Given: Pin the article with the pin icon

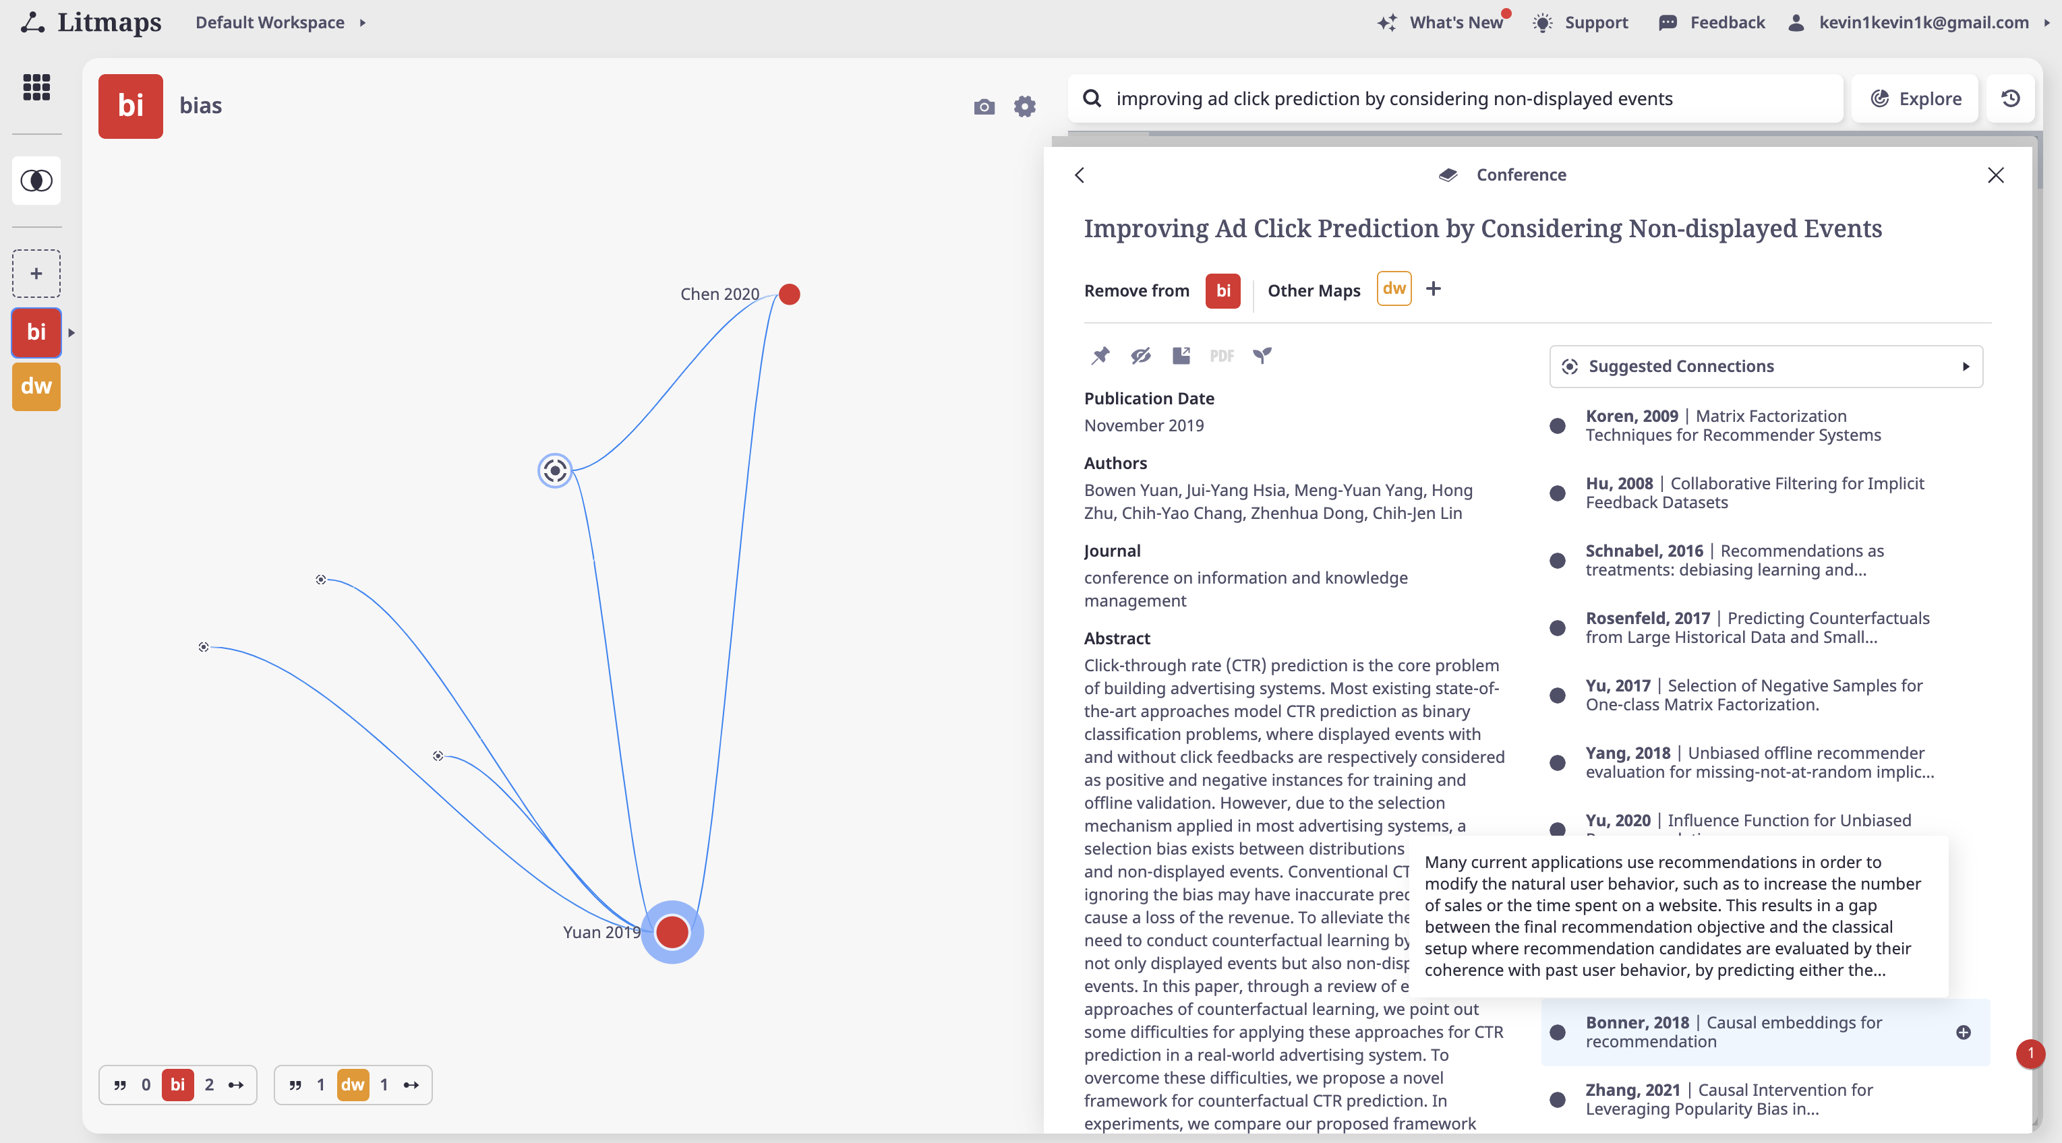Looking at the screenshot, I should (x=1100, y=355).
